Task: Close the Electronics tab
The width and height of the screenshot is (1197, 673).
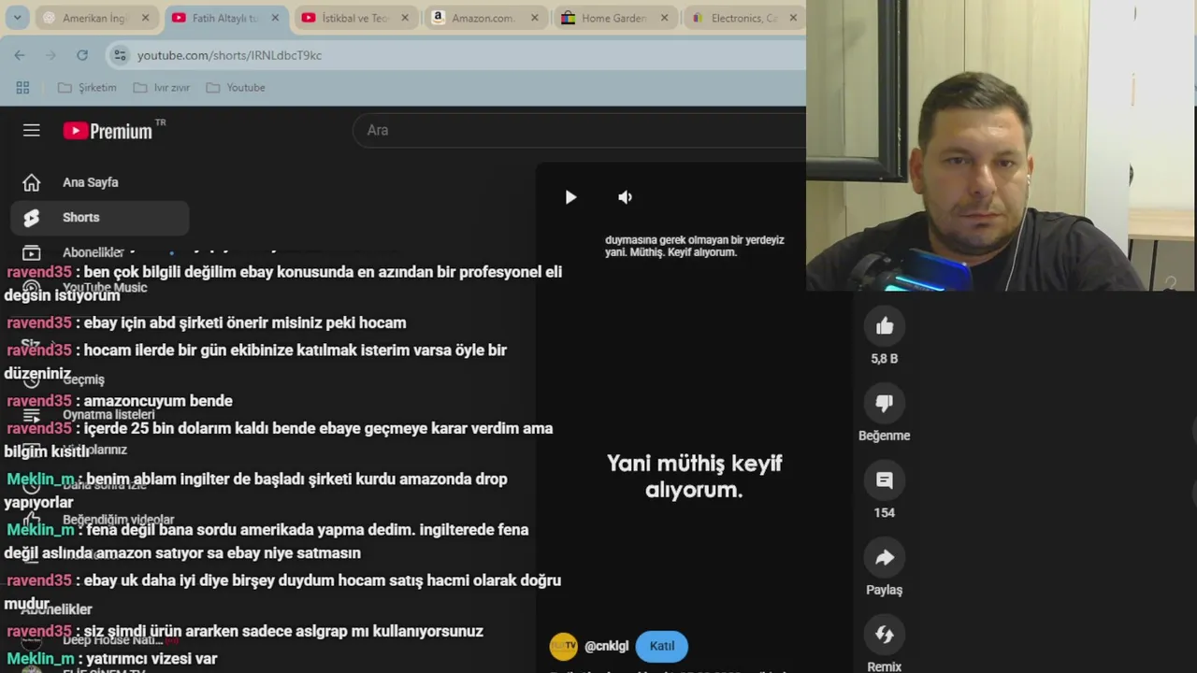Action: (793, 18)
